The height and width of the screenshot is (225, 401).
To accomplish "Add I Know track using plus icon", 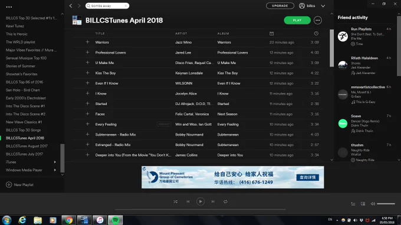I will coord(87,93).
